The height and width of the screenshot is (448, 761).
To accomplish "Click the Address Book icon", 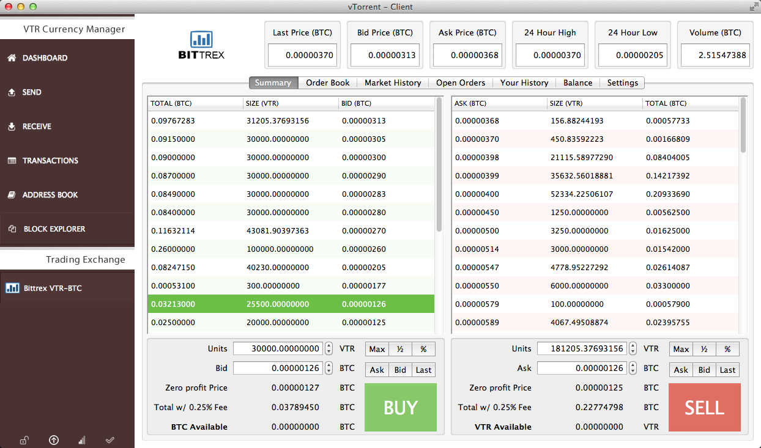I will tap(12, 195).
